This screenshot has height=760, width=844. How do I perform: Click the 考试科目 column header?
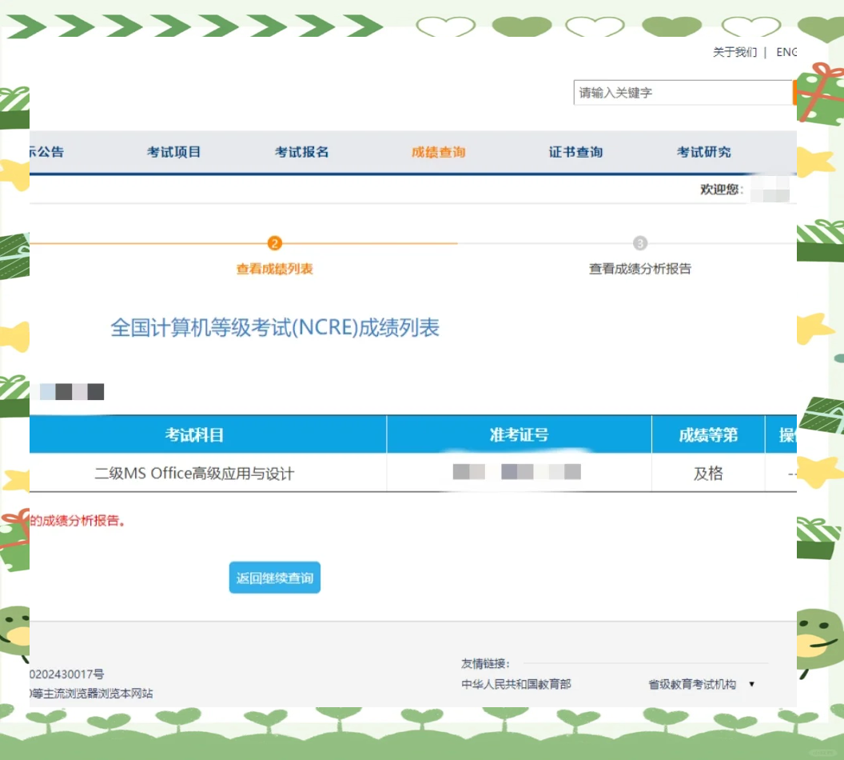click(194, 435)
